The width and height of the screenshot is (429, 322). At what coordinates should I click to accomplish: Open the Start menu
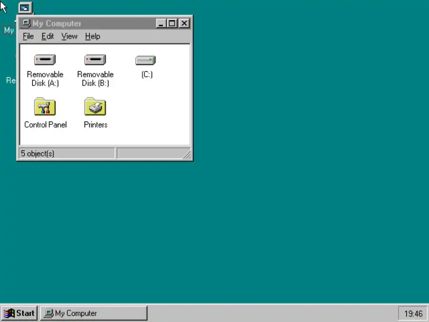coord(19,313)
